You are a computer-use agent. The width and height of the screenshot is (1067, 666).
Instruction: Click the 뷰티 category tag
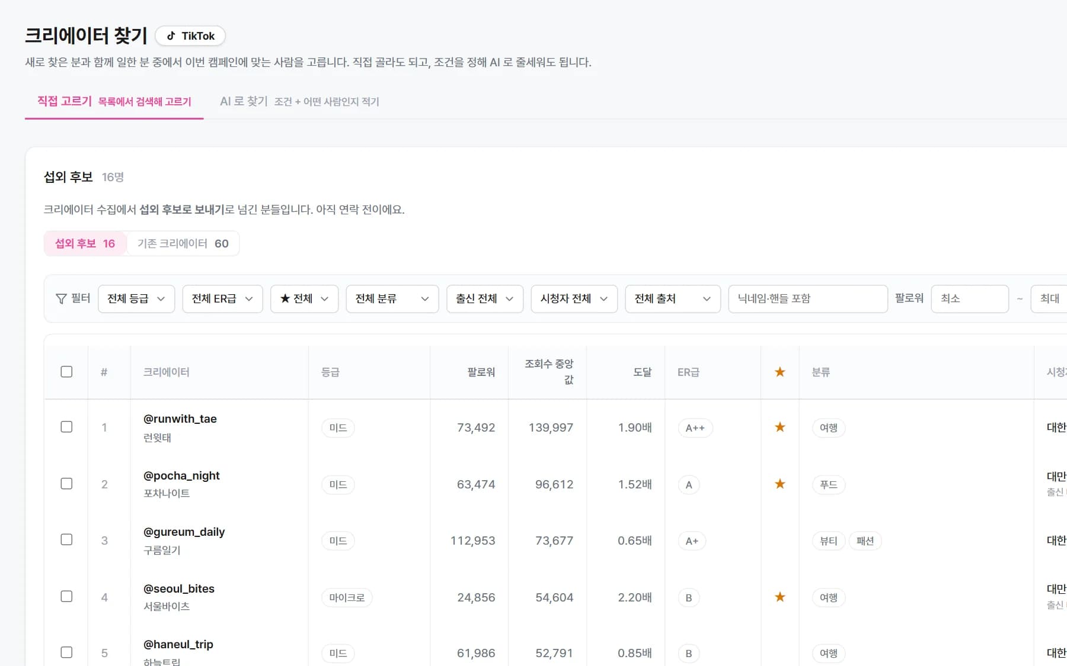(829, 541)
